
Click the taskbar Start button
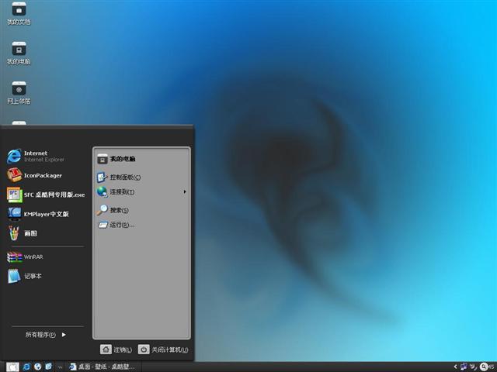(x=12, y=367)
